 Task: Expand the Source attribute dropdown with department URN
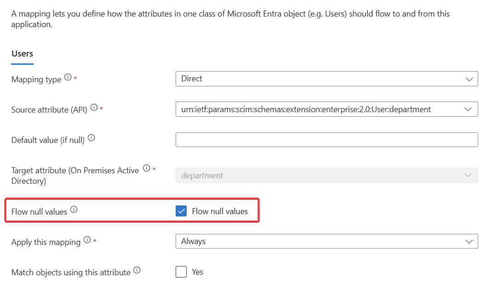[327, 109]
